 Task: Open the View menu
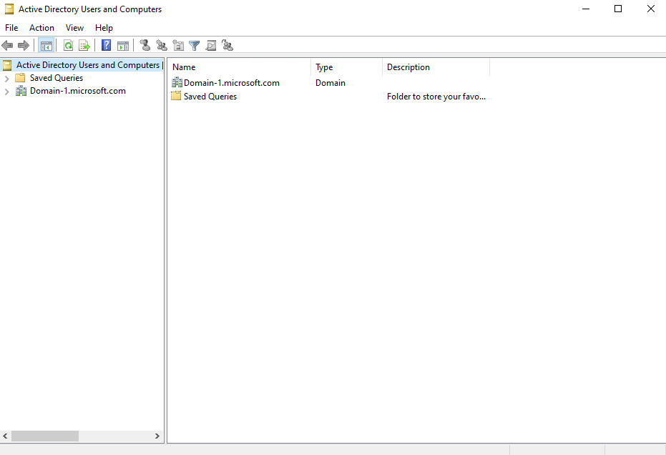point(74,27)
